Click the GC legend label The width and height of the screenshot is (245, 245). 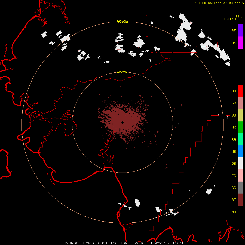click(x=234, y=188)
